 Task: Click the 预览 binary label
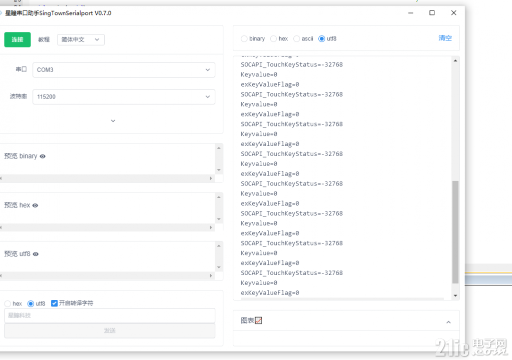(21, 156)
